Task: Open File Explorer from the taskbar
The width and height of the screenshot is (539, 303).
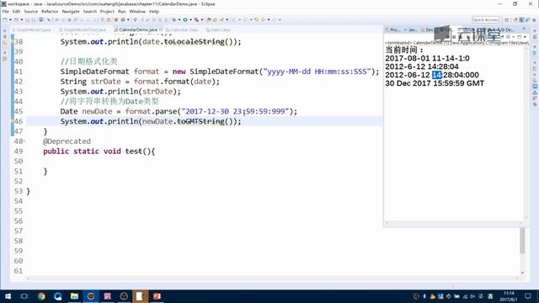Action: point(74,296)
